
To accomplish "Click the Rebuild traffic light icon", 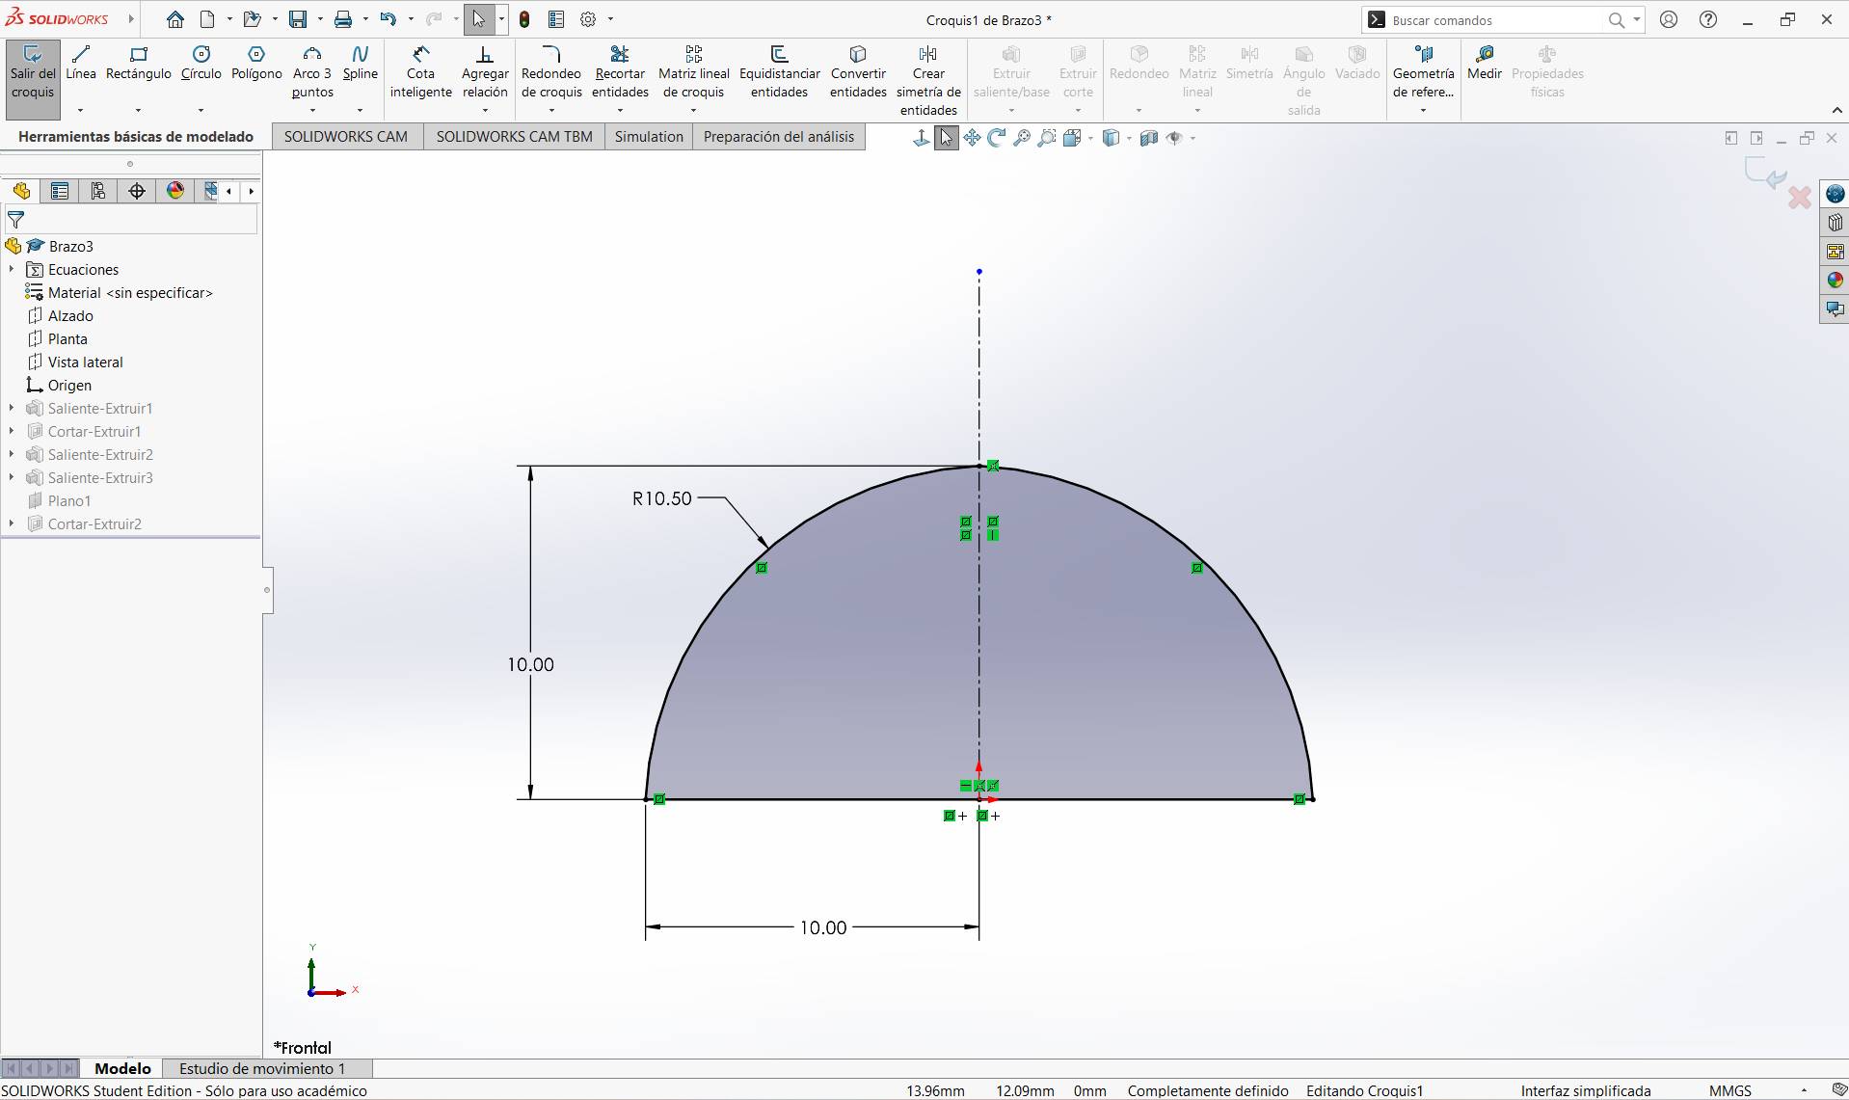I will 524,19.
